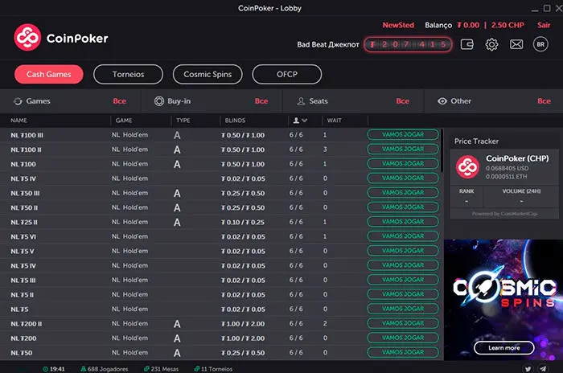
Task: Click the 0.0688405 USD price value
Action: click(x=507, y=168)
